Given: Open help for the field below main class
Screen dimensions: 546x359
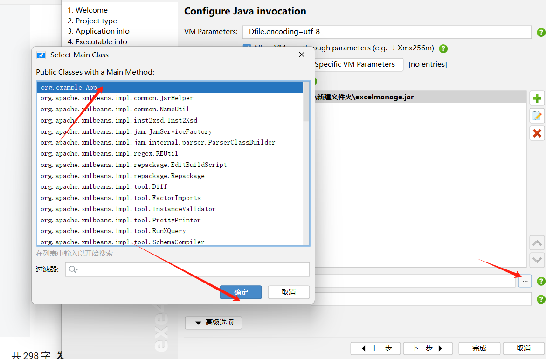Looking at the screenshot, I should [541, 299].
